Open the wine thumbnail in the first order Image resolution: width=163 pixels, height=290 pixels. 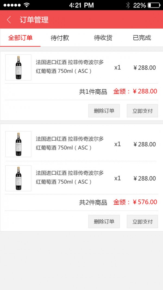[18, 68]
